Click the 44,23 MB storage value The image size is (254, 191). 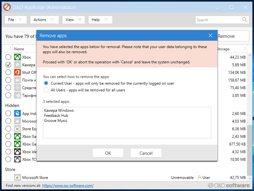238,57
